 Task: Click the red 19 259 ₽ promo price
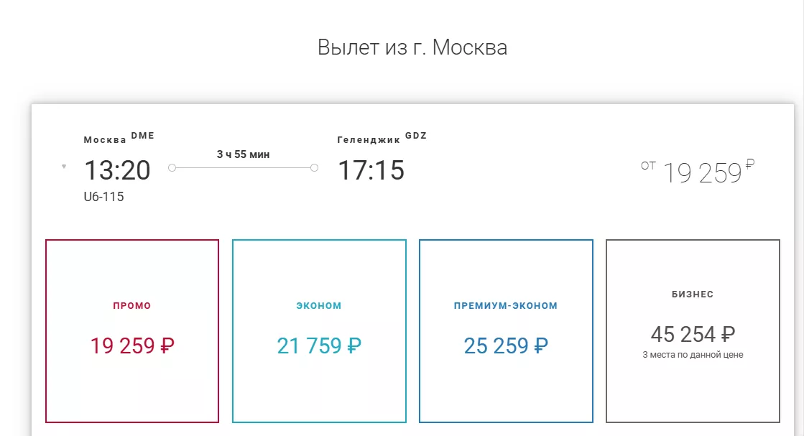point(132,346)
